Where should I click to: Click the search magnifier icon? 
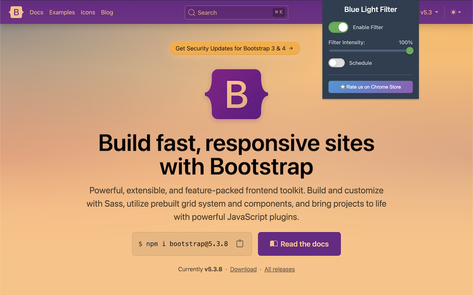click(191, 13)
